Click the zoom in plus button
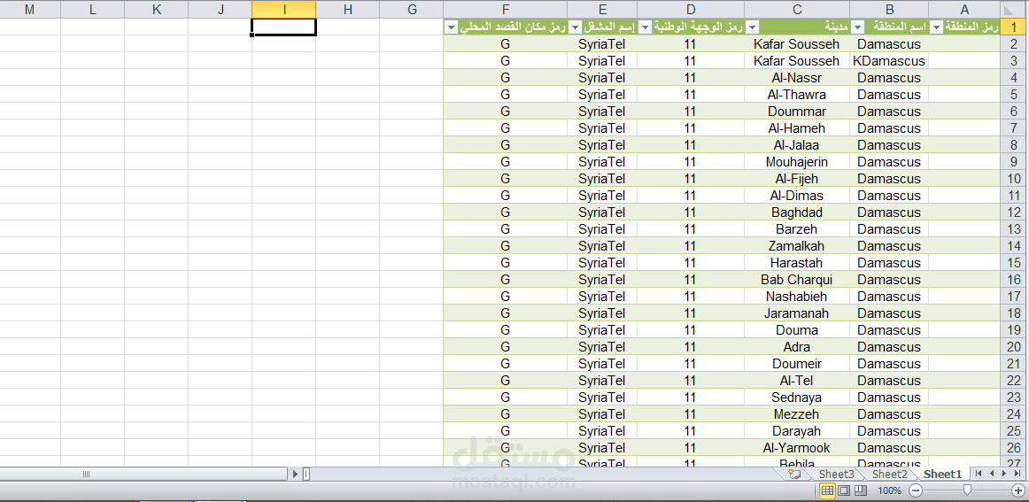 (x=1017, y=490)
